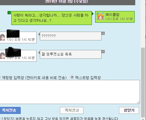146x120 pixels.
Task: Click the '사랑이 뭐라고' green message bubble
Action: click(x=51, y=18)
